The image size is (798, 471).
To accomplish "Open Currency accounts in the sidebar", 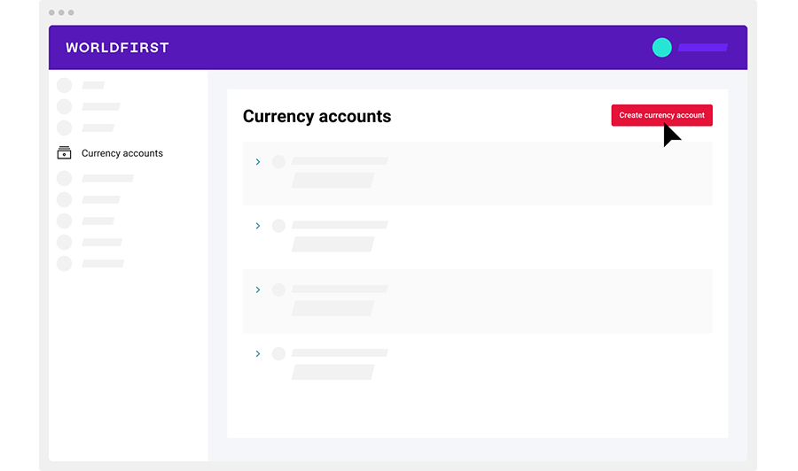I will (121, 153).
